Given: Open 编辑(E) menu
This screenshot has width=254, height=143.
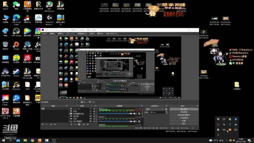Looking at the screenshot, I should pos(52,34).
